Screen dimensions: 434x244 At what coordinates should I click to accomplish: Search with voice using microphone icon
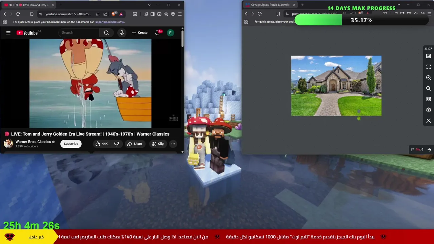click(122, 33)
